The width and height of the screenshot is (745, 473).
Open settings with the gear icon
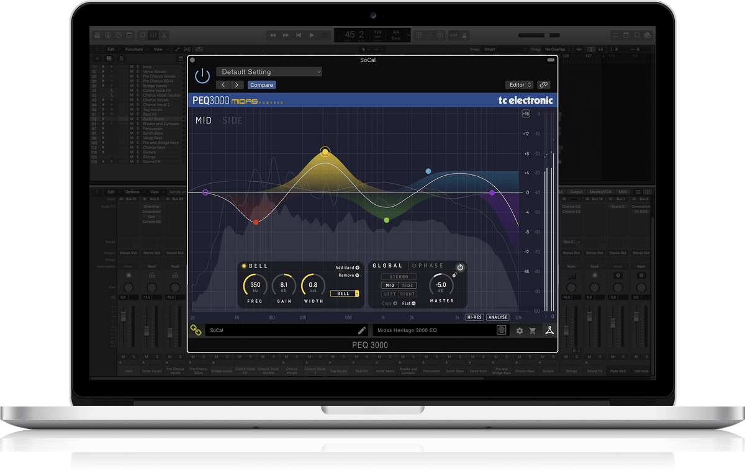(520, 331)
